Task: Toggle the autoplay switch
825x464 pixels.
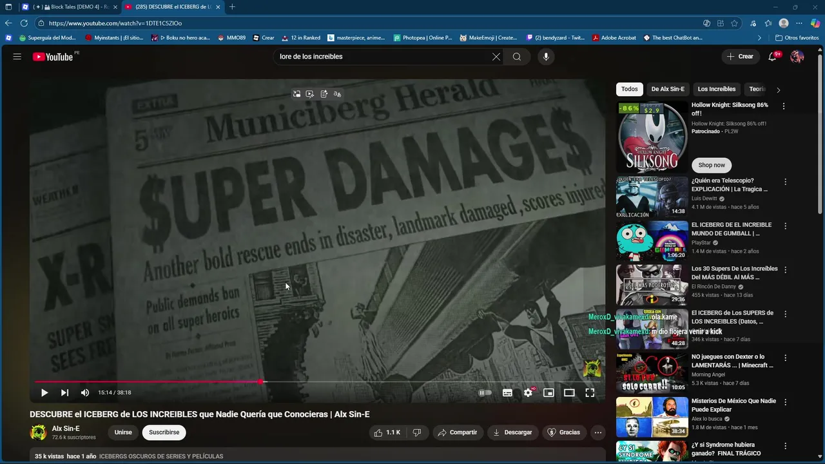Action: tap(485, 392)
